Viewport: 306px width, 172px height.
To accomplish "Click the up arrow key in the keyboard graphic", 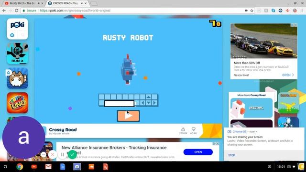I will click(x=149, y=97).
